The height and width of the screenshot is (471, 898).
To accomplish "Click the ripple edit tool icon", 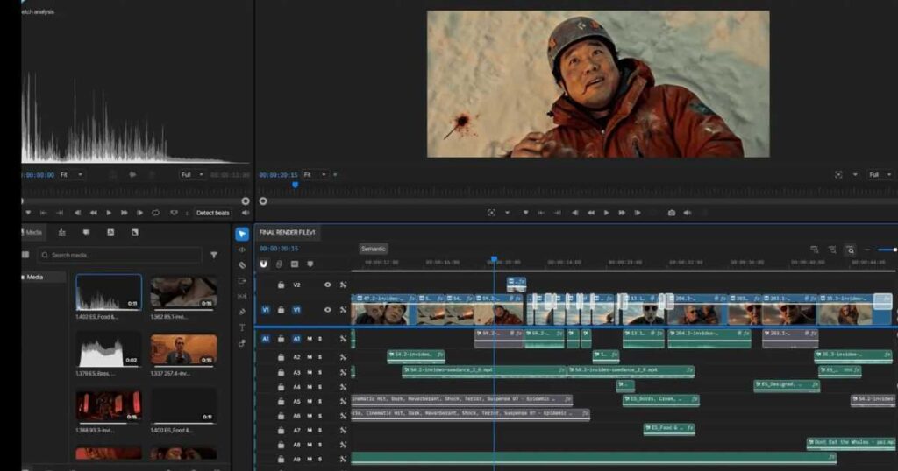I will [242, 250].
